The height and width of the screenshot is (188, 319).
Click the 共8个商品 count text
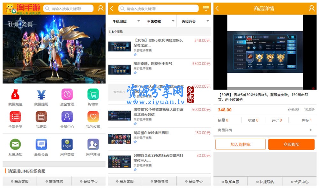115,32
